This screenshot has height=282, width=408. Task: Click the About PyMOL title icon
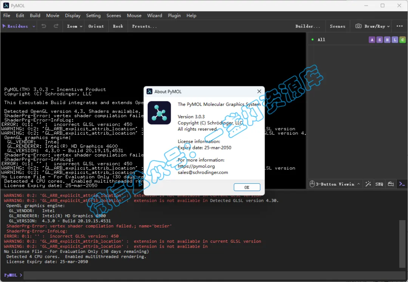pos(149,91)
